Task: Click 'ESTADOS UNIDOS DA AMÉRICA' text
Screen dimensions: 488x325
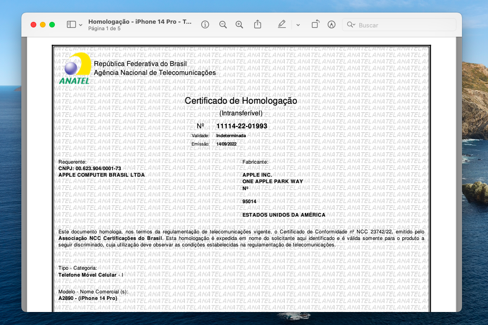Action: (284, 215)
